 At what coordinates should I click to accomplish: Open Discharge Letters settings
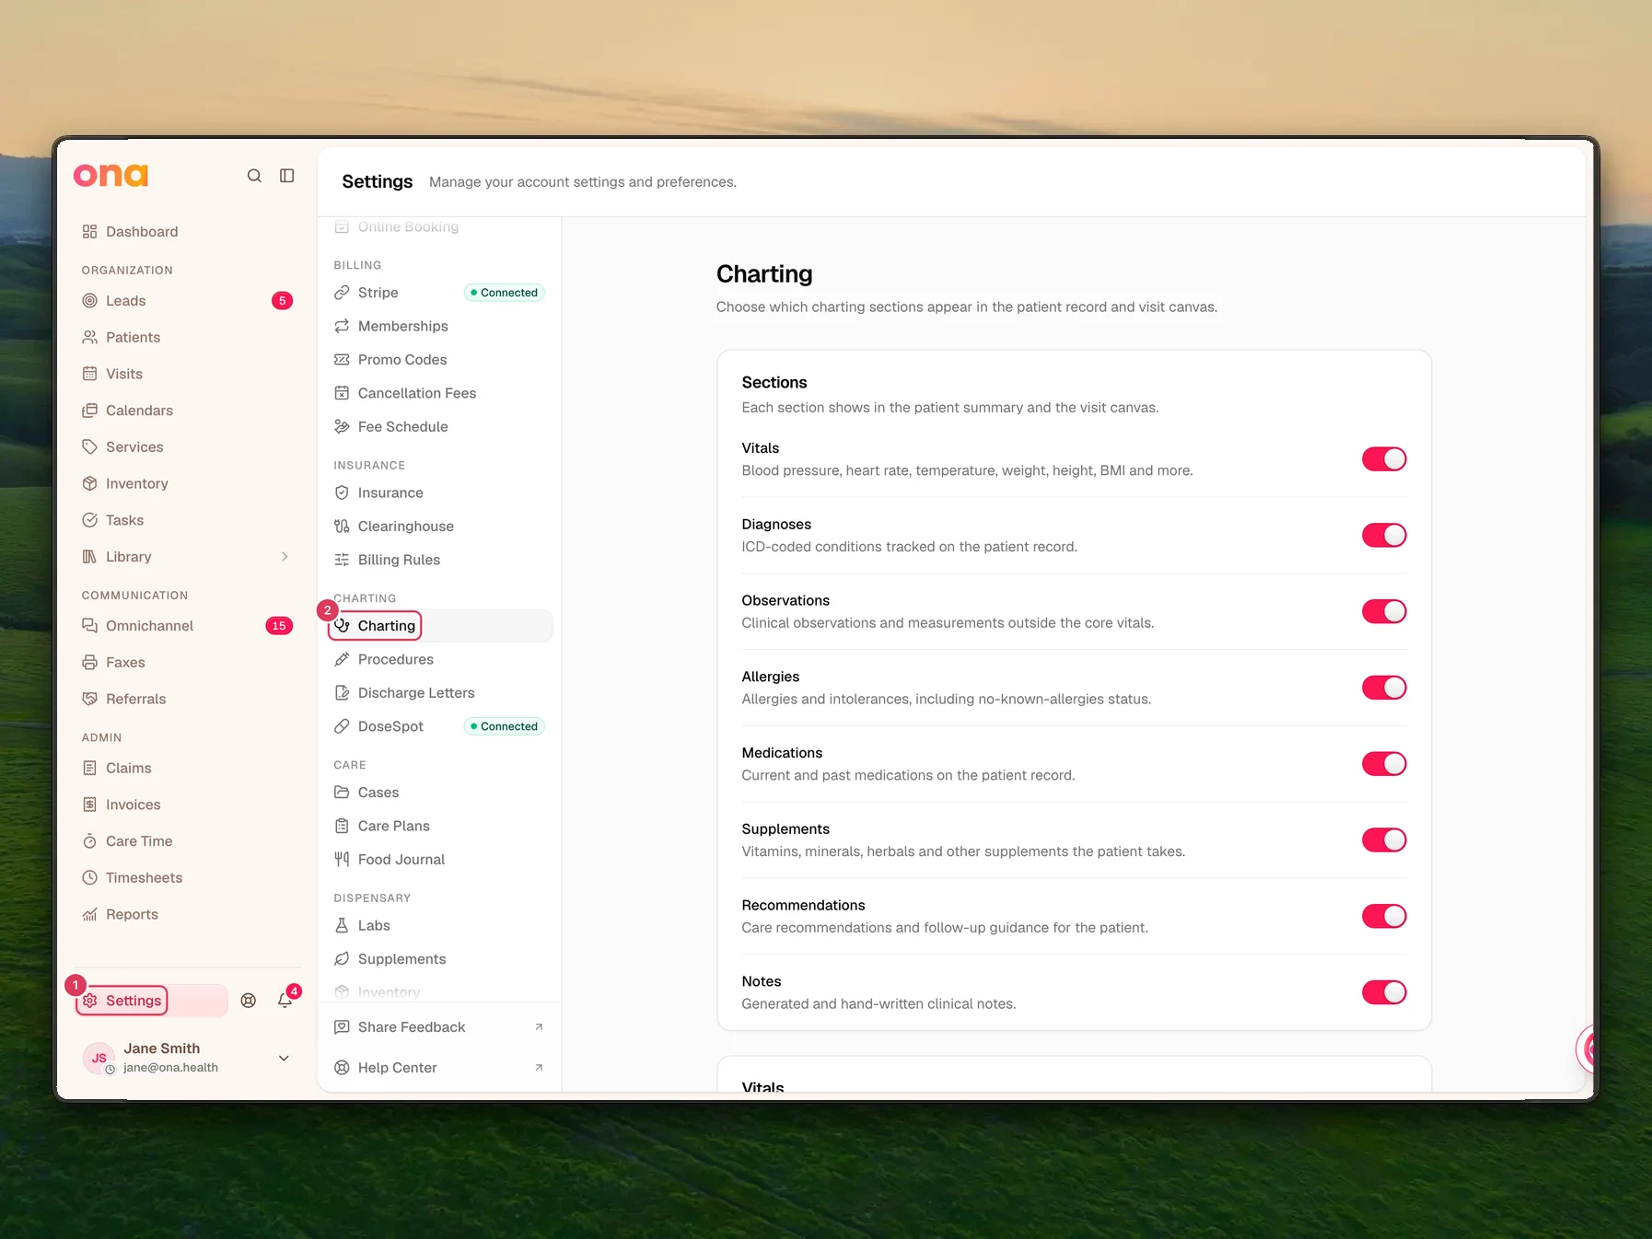coord(439,693)
